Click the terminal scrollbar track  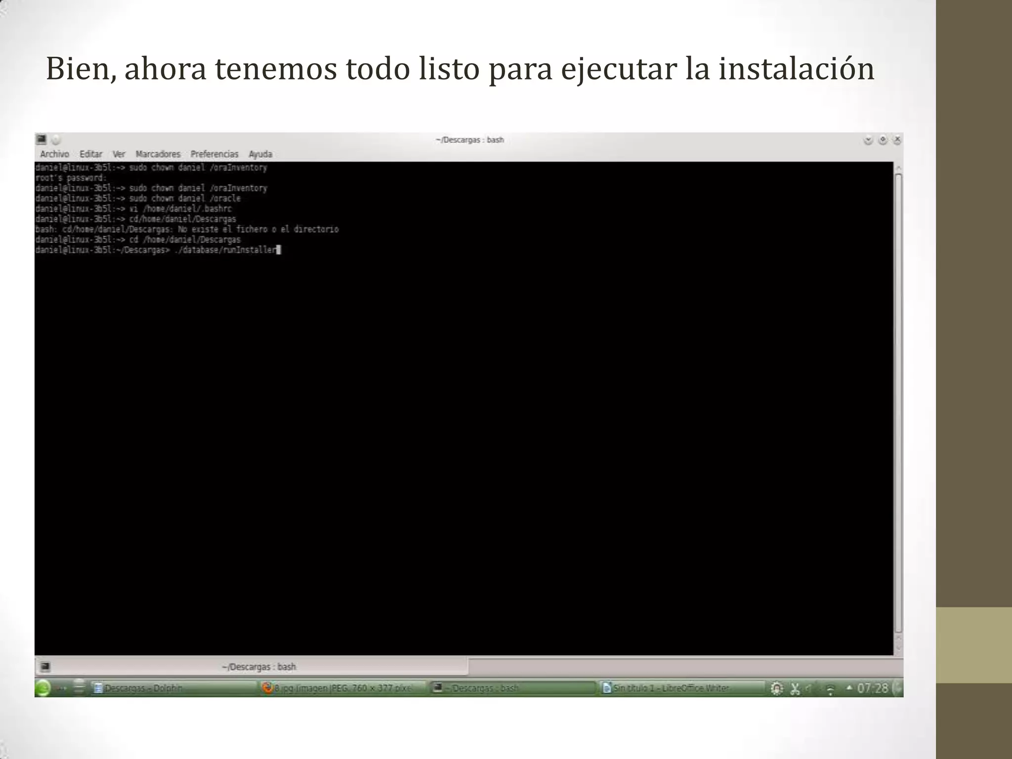point(898,403)
